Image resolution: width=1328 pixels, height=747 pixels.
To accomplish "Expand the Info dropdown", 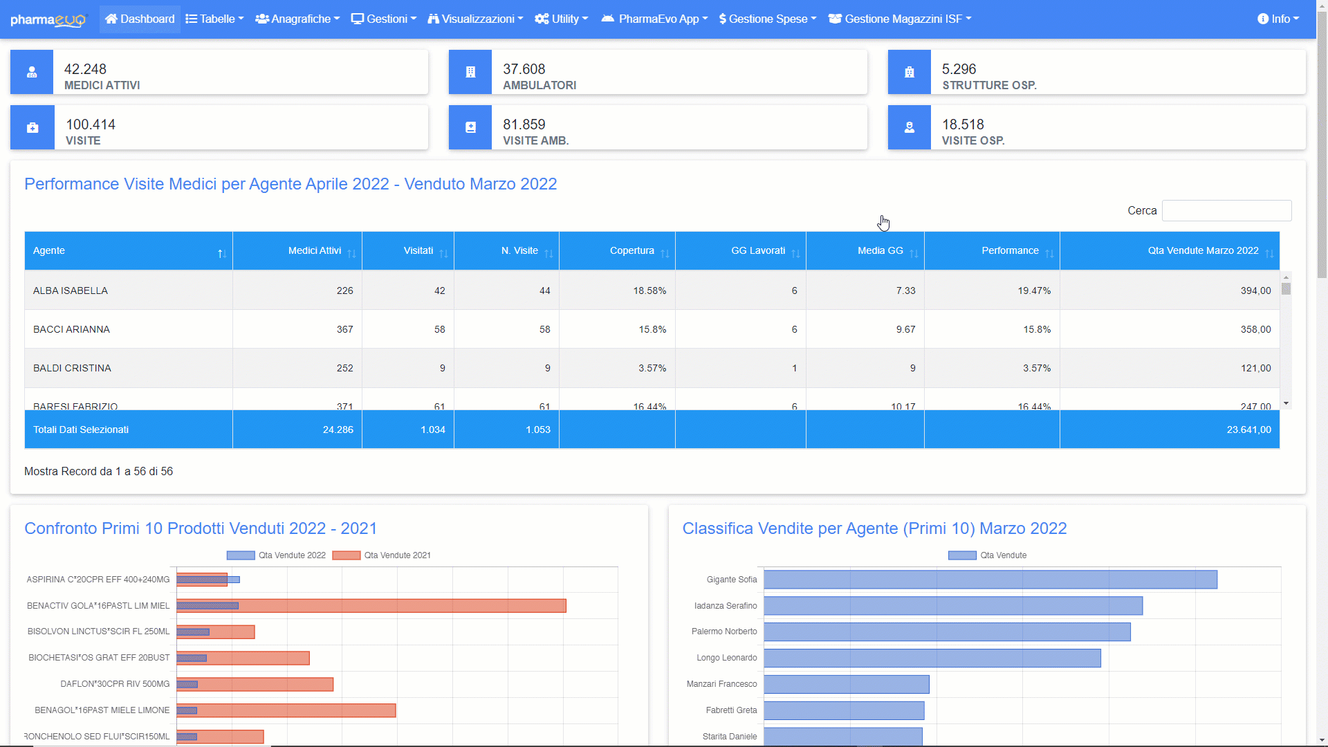I will tap(1278, 19).
